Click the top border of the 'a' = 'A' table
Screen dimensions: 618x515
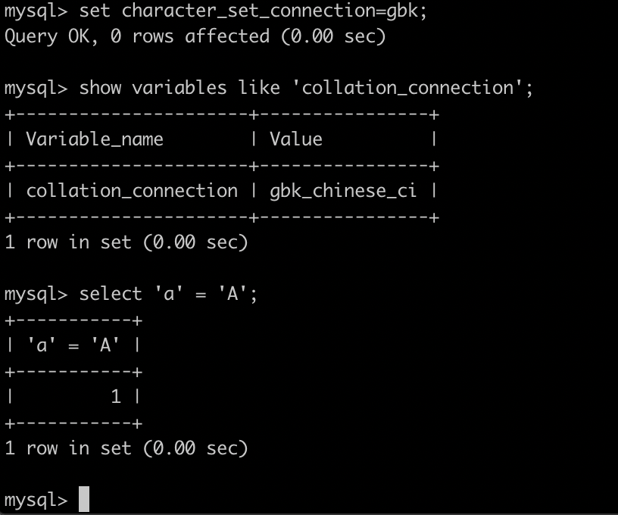point(73,320)
